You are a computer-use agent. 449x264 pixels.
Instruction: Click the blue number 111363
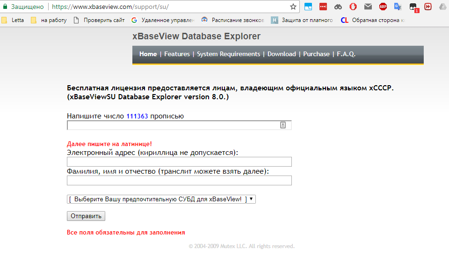137,116
